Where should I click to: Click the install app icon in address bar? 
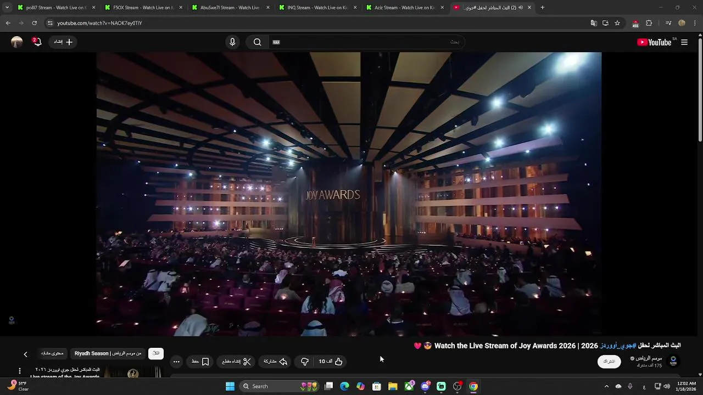(605, 23)
